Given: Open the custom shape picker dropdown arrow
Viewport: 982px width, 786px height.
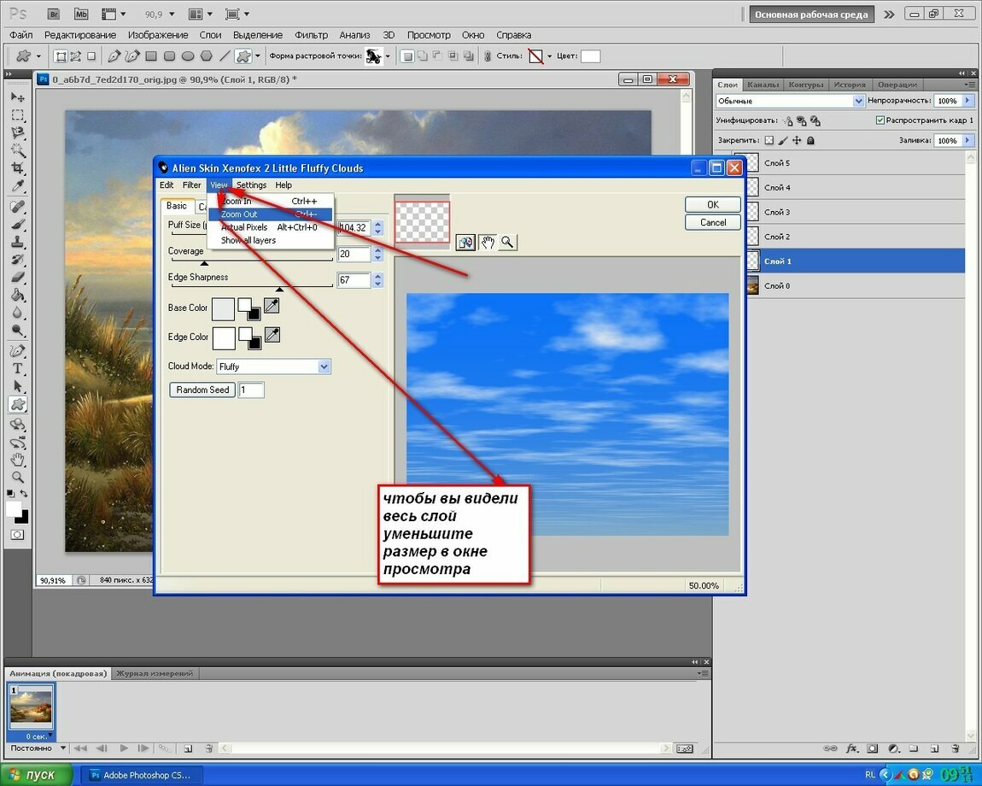Looking at the screenshot, I should [x=388, y=56].
